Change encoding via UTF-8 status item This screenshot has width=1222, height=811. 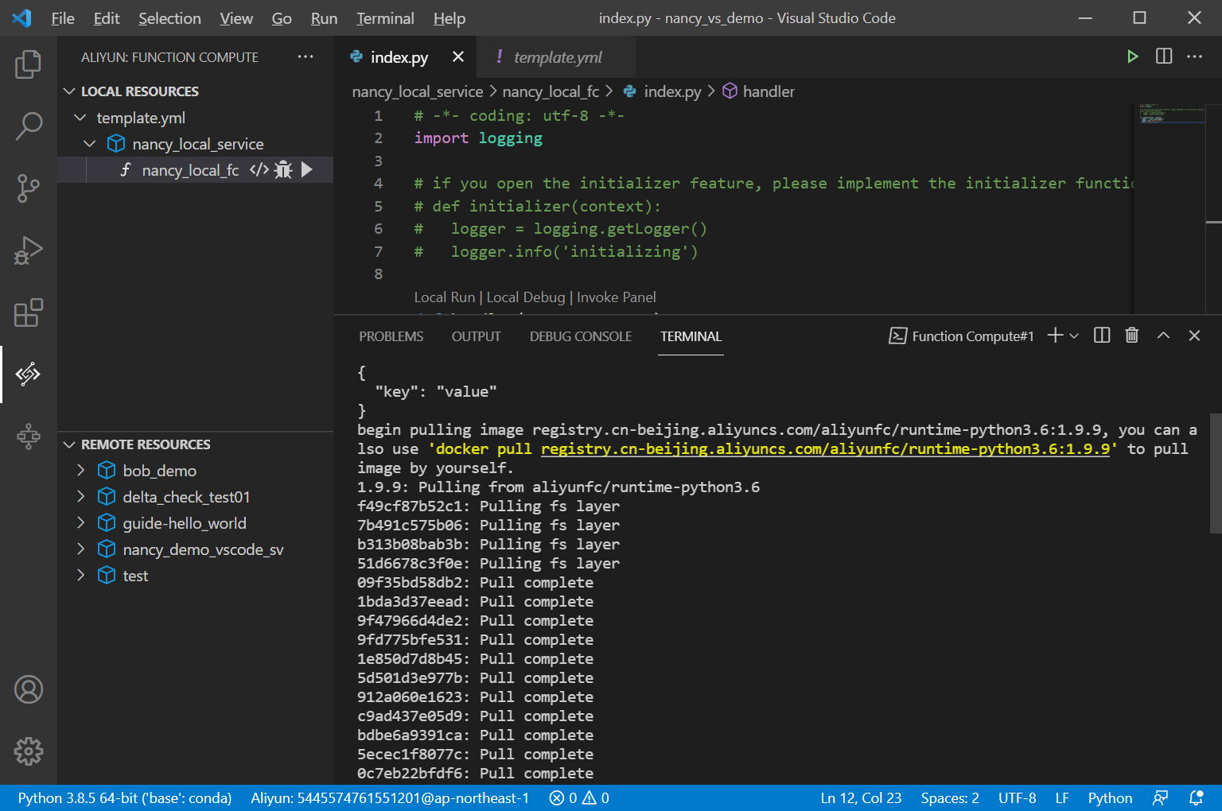[x=1018, y=797]
